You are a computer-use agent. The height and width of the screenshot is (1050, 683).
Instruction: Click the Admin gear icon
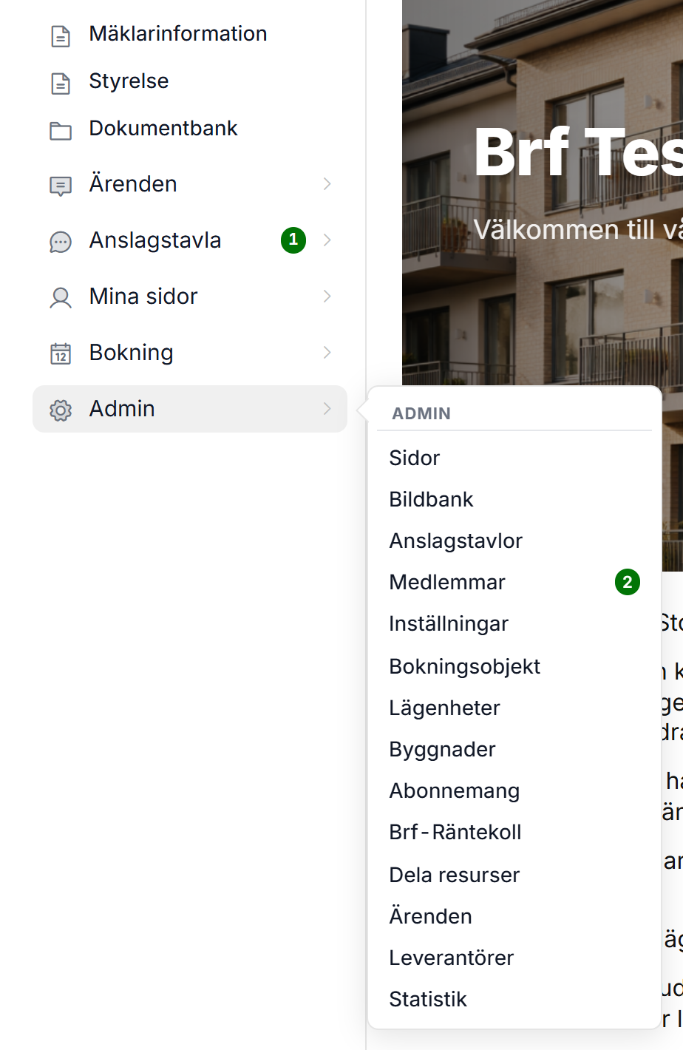(x=61, y=410)
